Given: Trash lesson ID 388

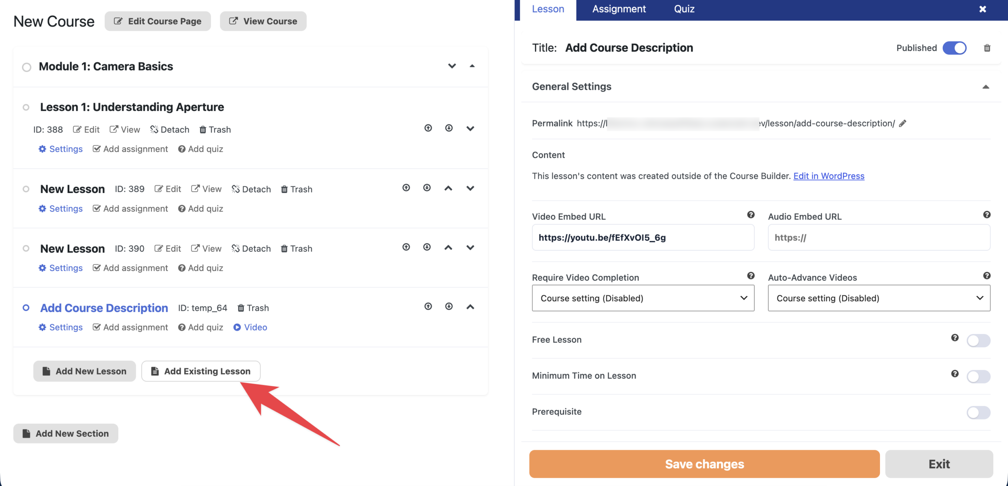Looking at the screenshot, I should pos(215,130).
